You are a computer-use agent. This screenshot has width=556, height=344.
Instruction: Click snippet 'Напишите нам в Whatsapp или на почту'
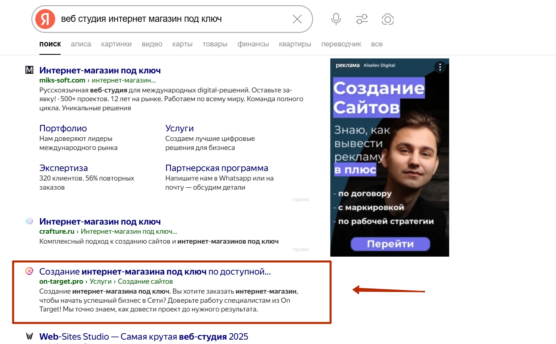pos(219,183)
